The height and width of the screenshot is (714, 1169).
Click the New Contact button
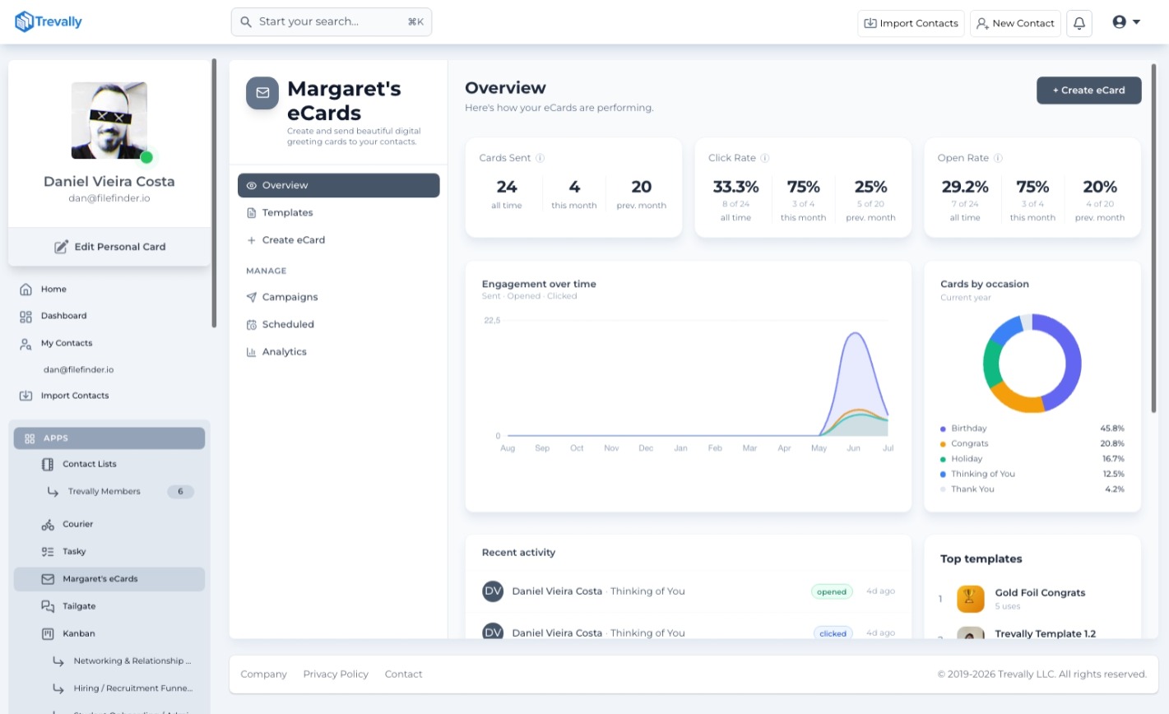[1015, 23]
